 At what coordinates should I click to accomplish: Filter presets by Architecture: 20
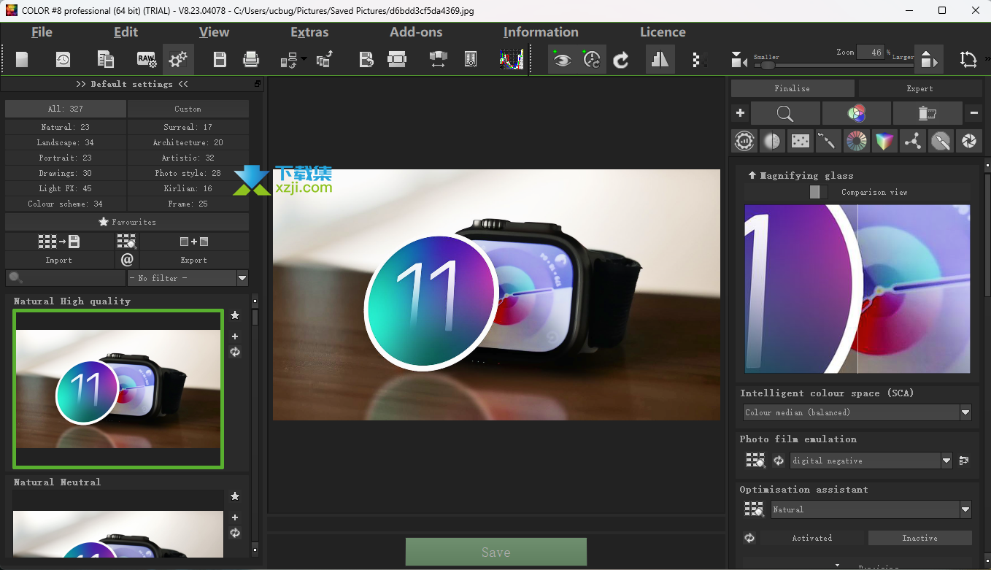pos(188,142)
